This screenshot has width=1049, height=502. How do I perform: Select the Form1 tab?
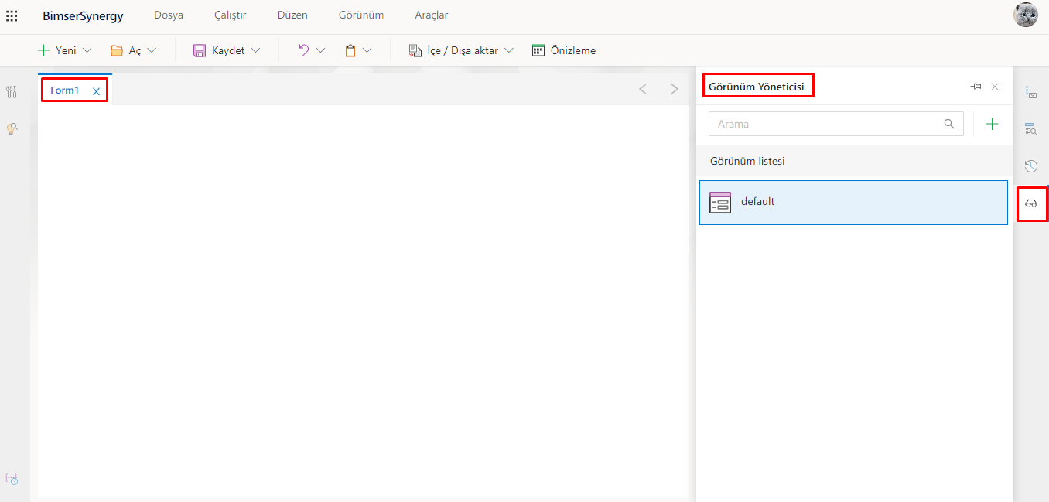tap(65, 90)
